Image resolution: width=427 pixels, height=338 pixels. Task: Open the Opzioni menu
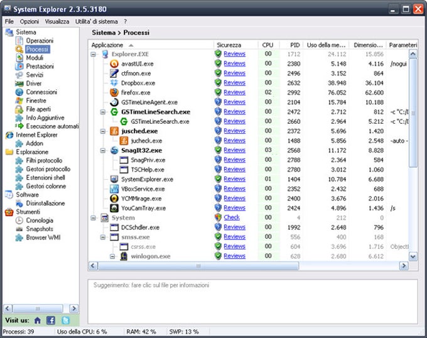(29, 21)
